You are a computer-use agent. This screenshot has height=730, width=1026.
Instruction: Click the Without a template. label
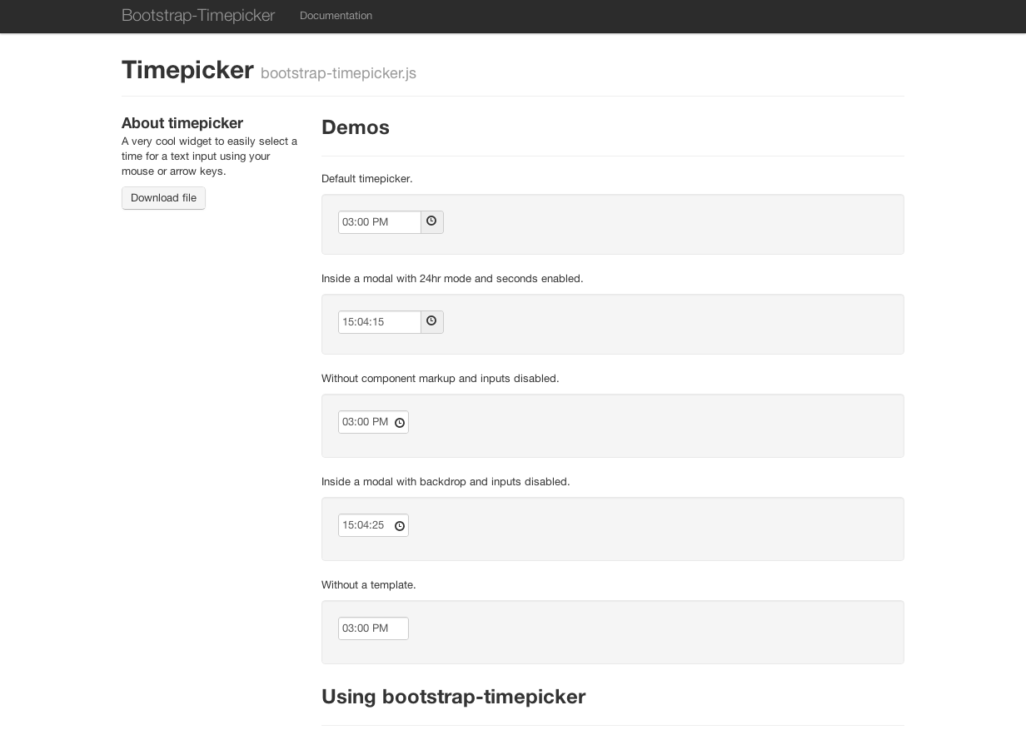[369, 585]
